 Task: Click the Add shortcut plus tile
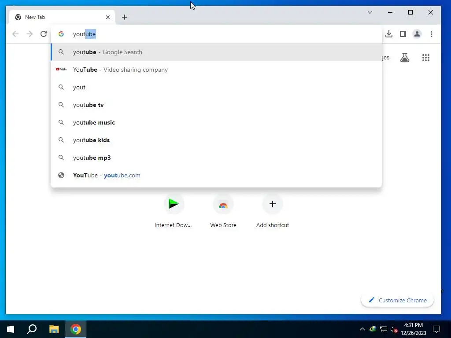point(273,211)
